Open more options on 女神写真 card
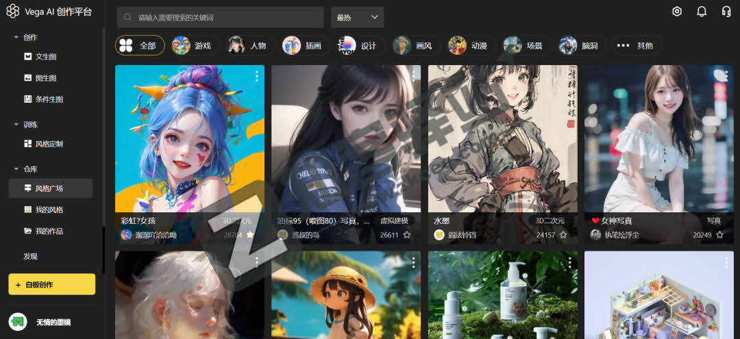This screenshot has height=339, width=740. pyautogui.click(x=726, y=76)
